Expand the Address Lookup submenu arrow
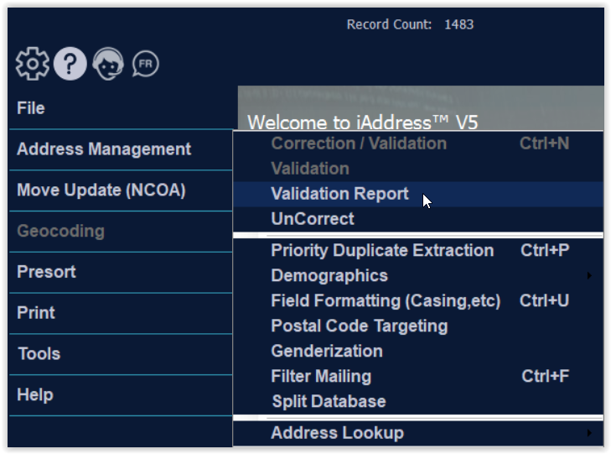611x454 pixels. 589,433
